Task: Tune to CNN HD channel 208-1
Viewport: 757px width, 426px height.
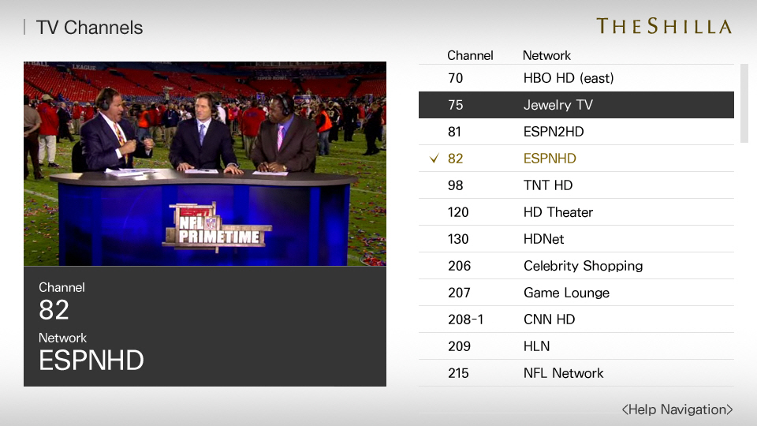Action: 576,319
